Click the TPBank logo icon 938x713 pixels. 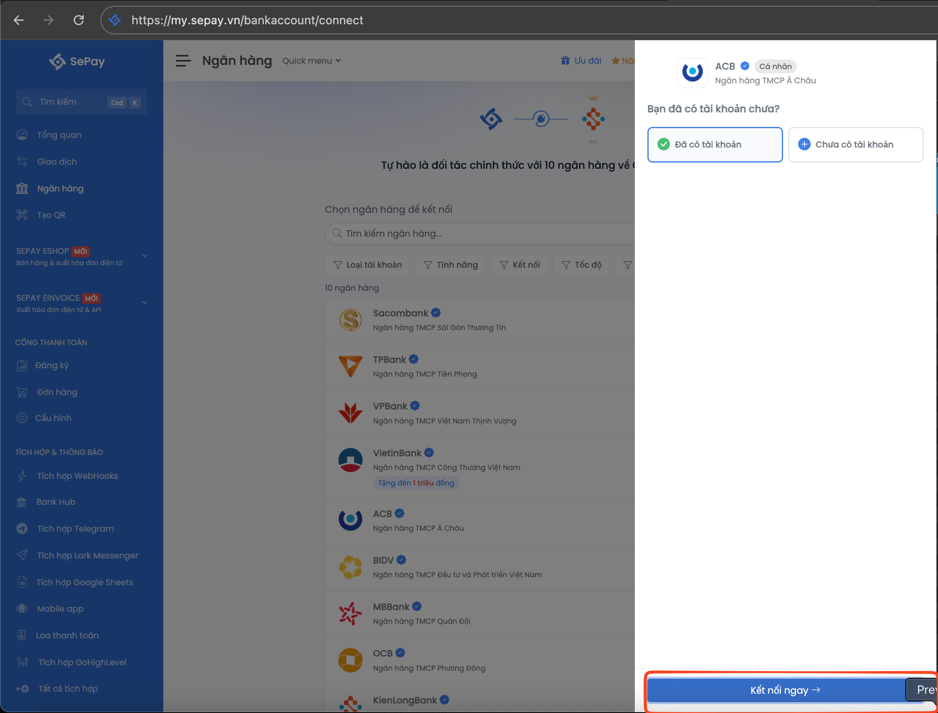[350, 366]
